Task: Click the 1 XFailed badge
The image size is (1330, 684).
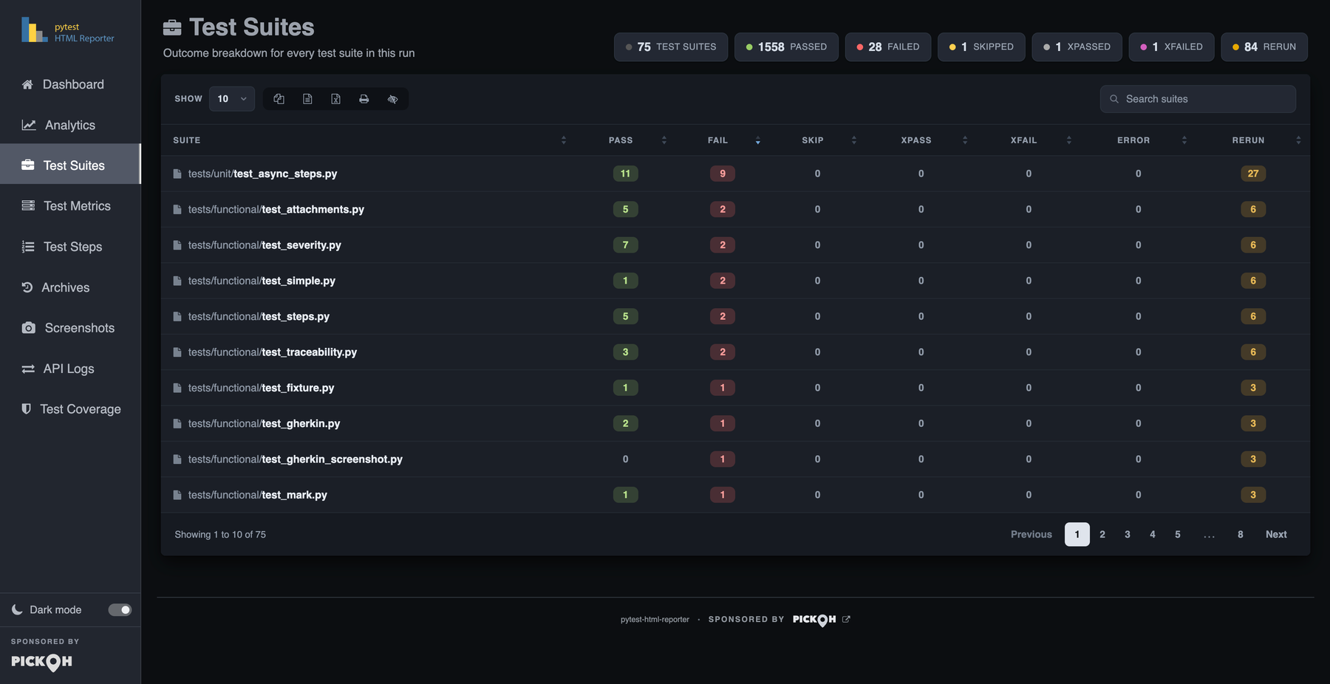Action: (1171, 47)
